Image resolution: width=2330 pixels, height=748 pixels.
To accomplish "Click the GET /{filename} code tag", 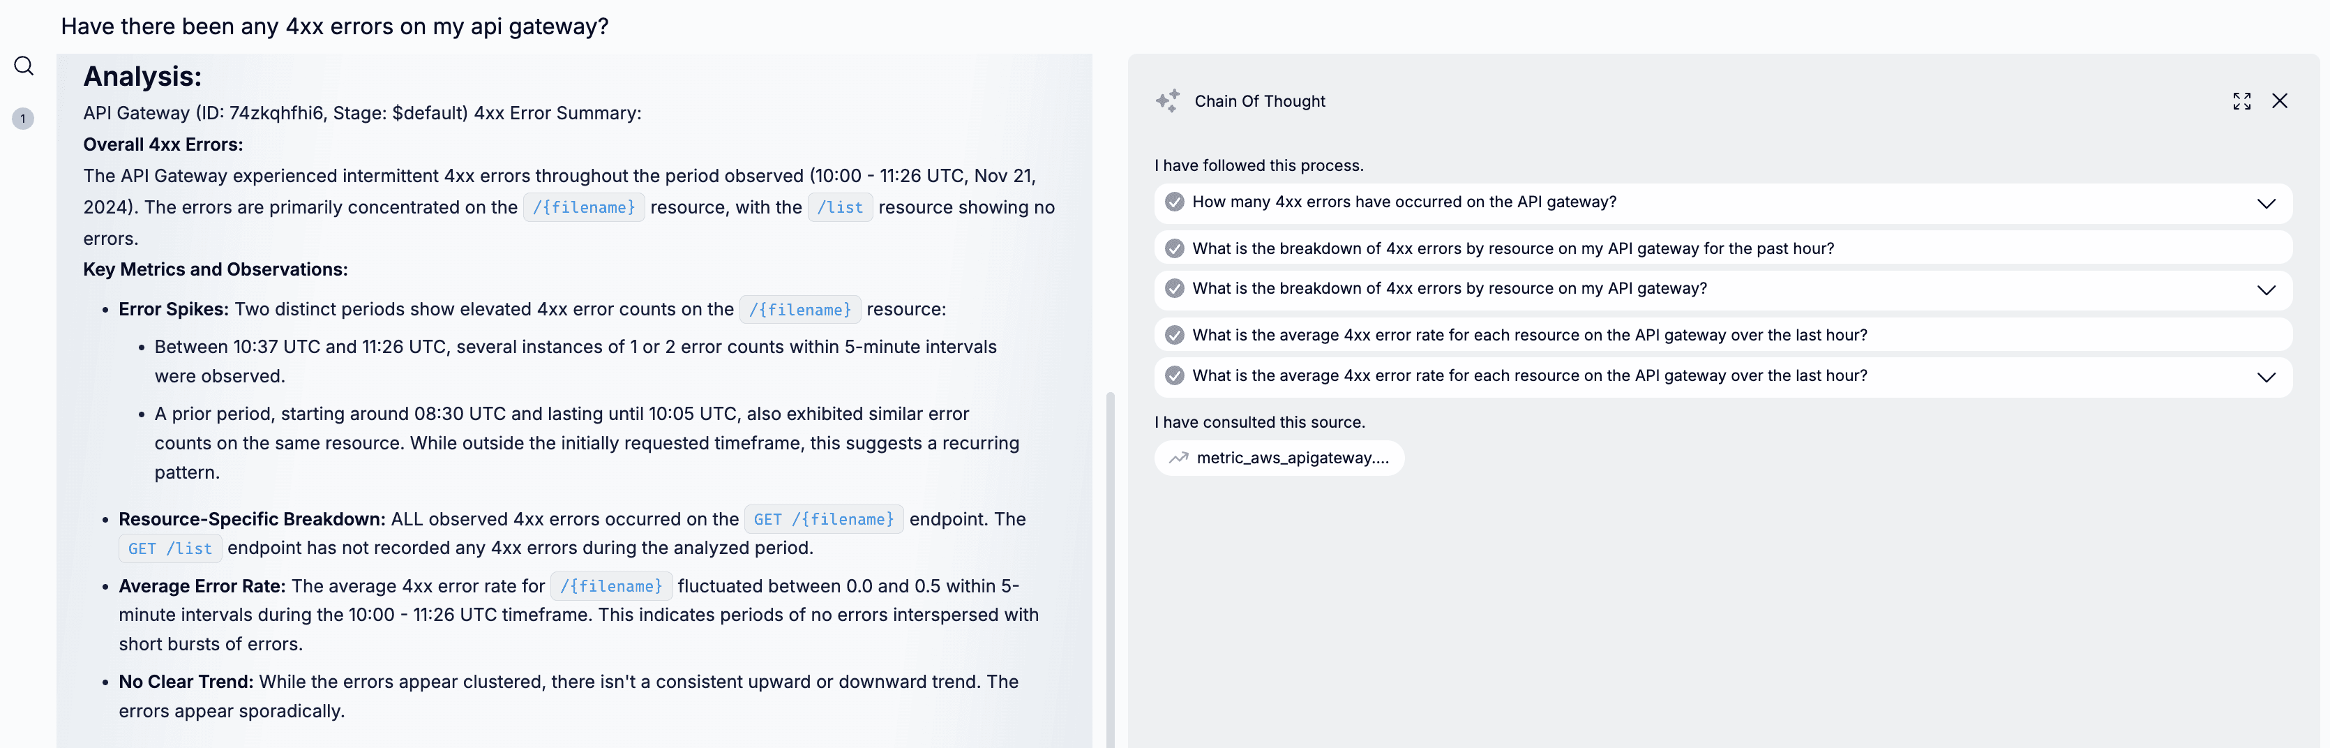I will [x=823, y=519].
